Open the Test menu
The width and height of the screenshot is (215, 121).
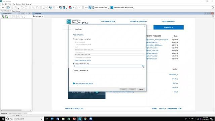(14, 4)
